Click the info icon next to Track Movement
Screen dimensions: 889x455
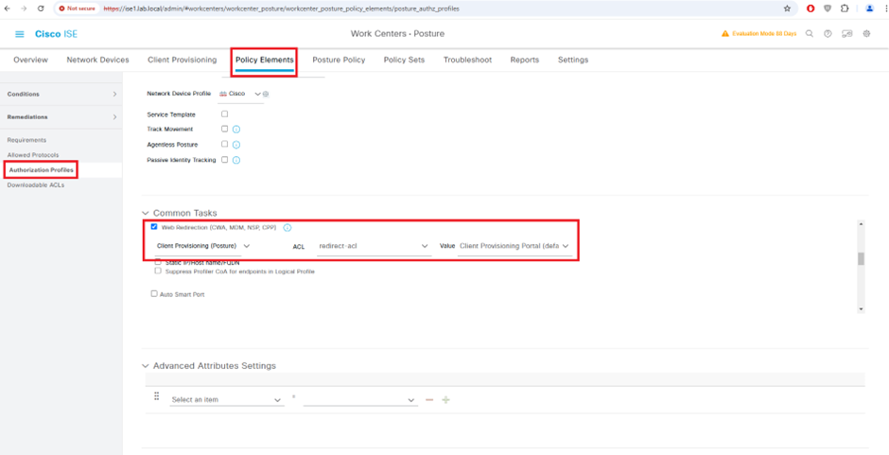coord(236,130)
